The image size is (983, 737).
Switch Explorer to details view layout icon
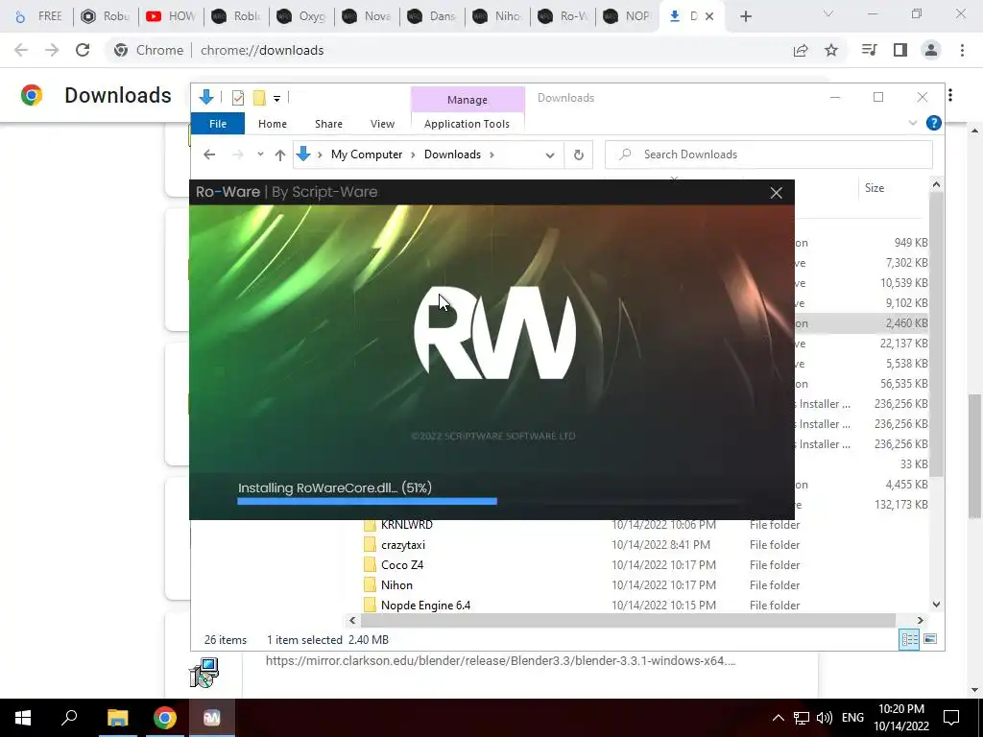(x=909, y=639)
